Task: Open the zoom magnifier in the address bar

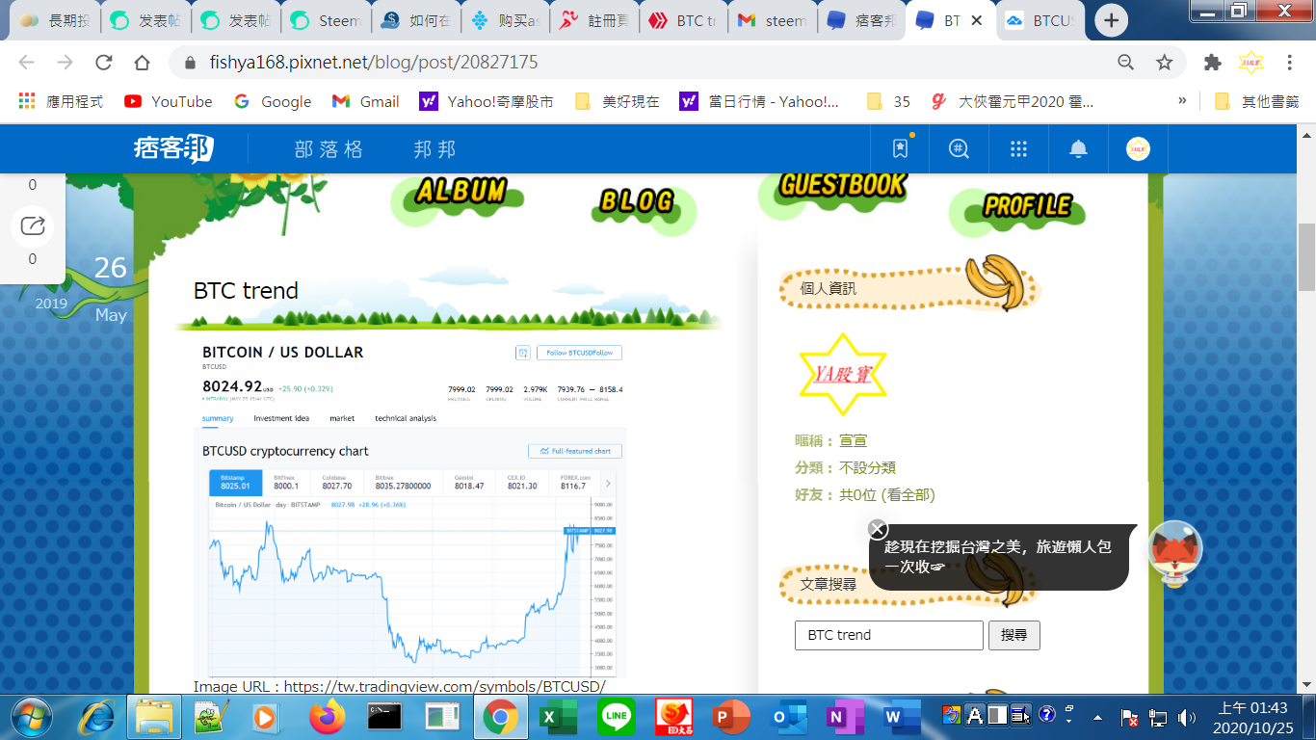Action: coord(1125,63)
